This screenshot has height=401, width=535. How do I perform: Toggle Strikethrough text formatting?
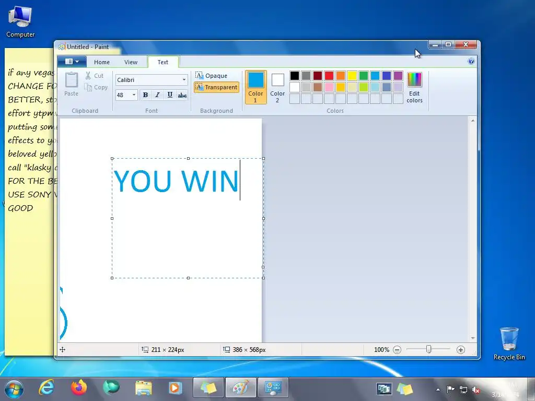182,95
